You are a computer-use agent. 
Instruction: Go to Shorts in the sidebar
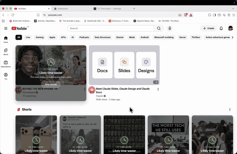tap(6, 52)
